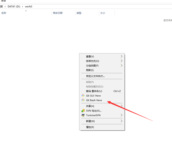This screenshot has width=172, height=145.
Task: Open the 共享(H) menu entry
Action: pos(102,106)
